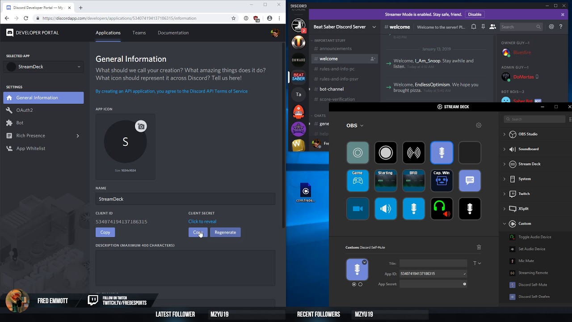
Task: Expand Rich Presence settings submenu
Action: (78, 136)
